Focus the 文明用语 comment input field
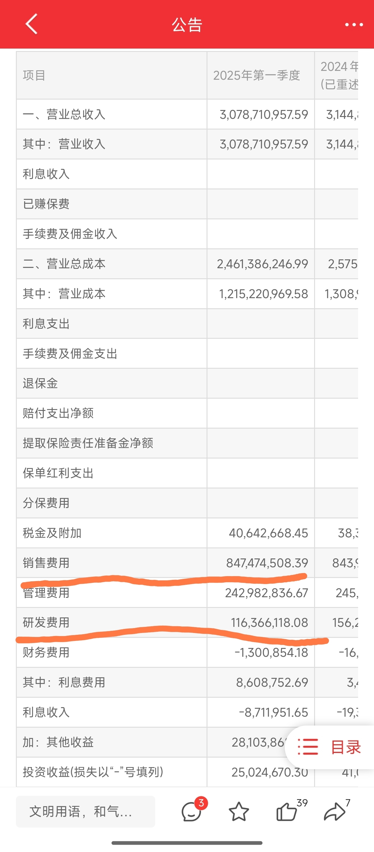The height and width of the screenshot is (852, 374). click(86, 811)
